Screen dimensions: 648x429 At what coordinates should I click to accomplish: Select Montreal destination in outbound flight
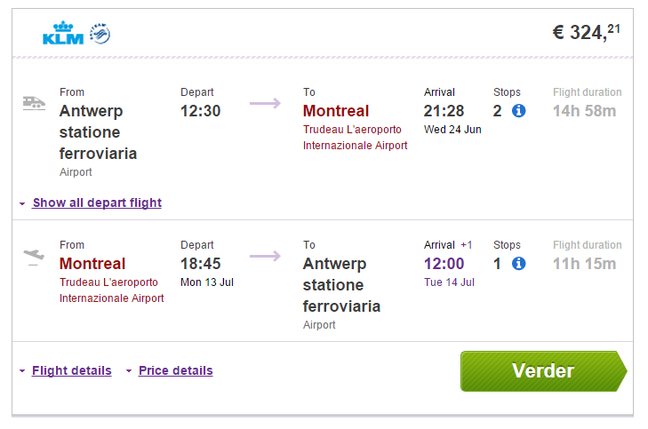pyautogui.click(x=336, y=111)
